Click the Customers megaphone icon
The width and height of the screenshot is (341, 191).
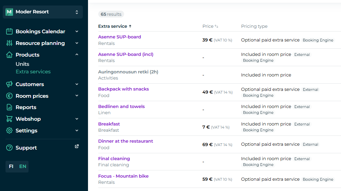(x=9, y=84)
